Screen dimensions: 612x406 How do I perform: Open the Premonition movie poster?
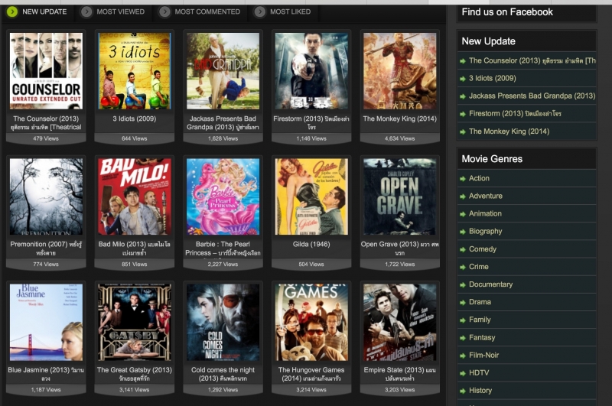[46, 197]
